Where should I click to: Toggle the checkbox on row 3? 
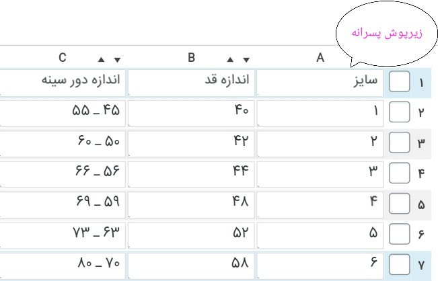pyautogui.click(x=400, y=143)
